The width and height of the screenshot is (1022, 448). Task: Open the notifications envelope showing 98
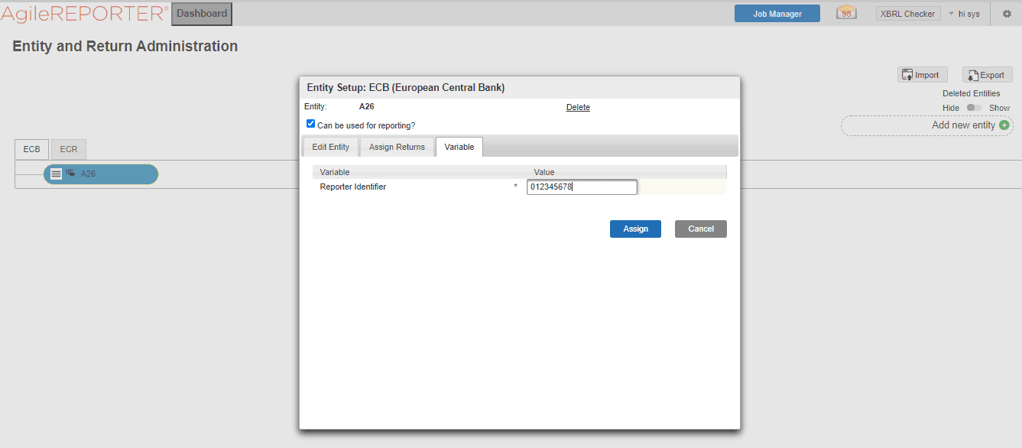[845, 12]
